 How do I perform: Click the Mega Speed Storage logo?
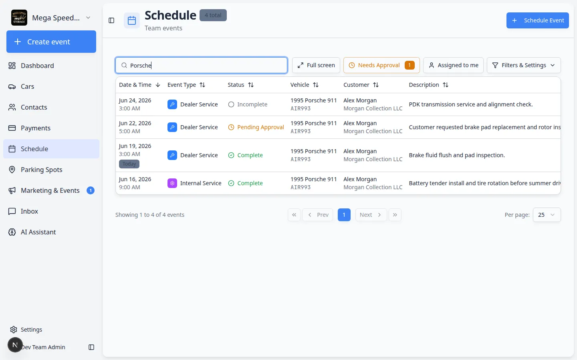[19, 18]
